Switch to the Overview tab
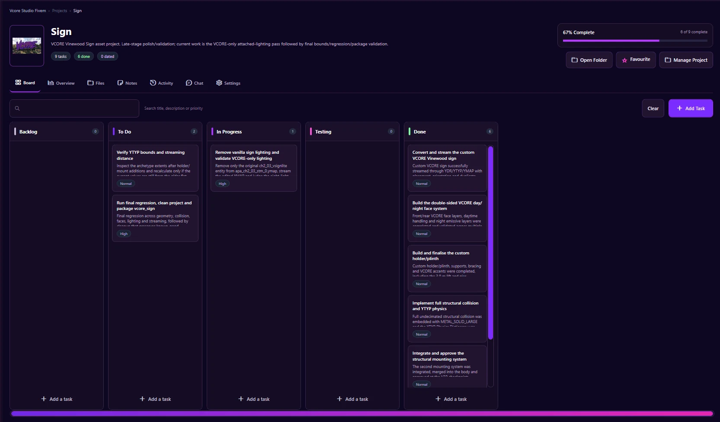720x422 pixels. 61,83
